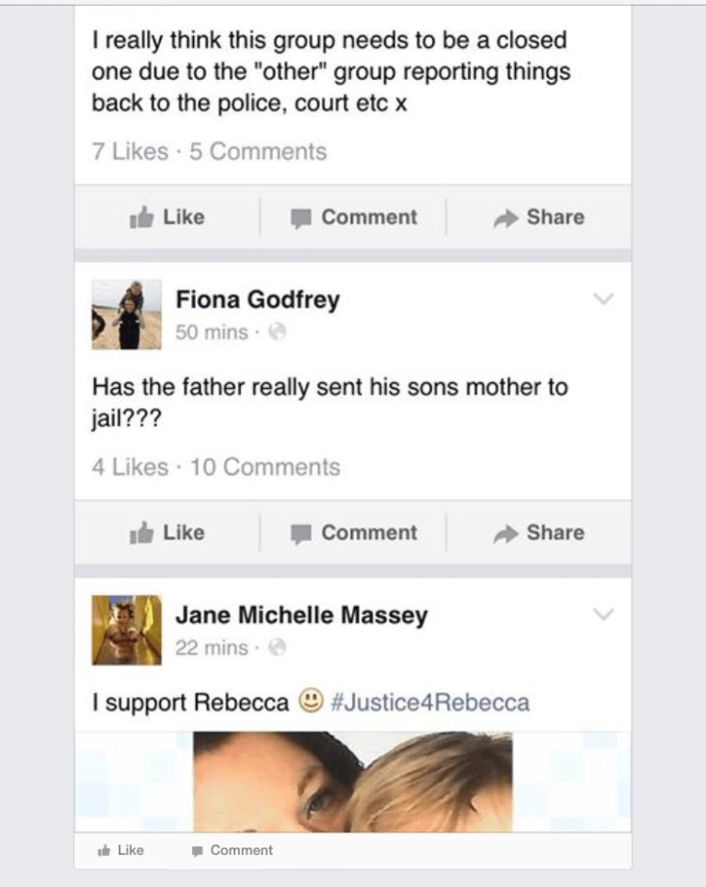Open Jane Michelle Massey's profile picture

coord(127,630)
